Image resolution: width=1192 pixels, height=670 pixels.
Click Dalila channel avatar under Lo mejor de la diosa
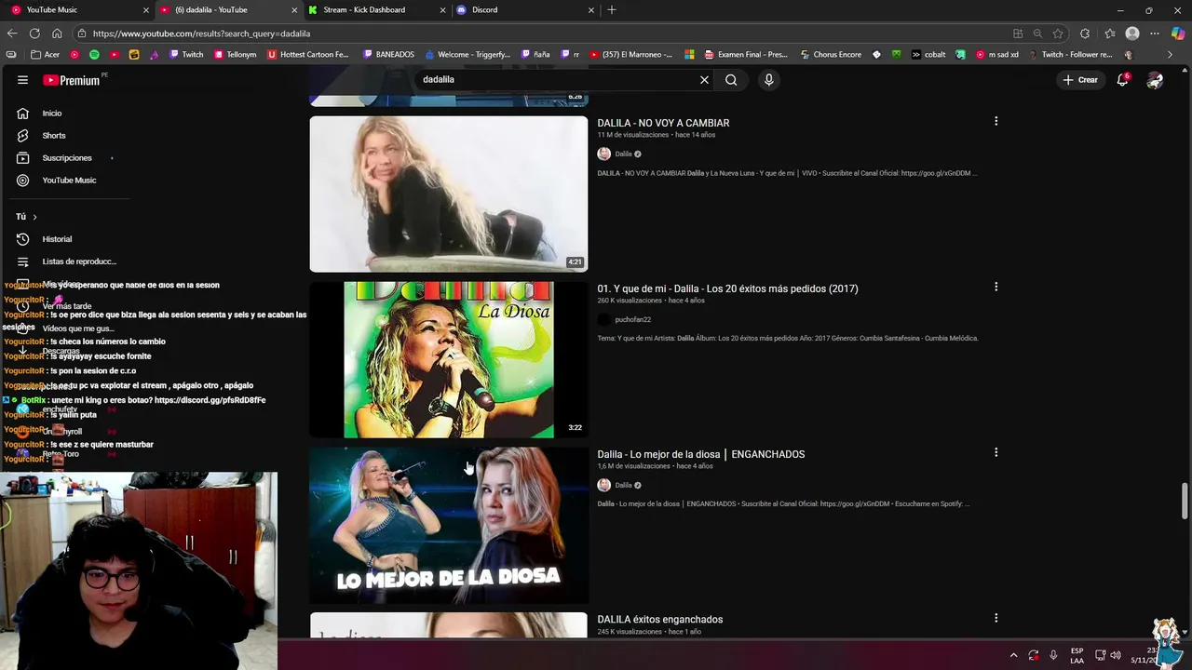tap(603, 485)
